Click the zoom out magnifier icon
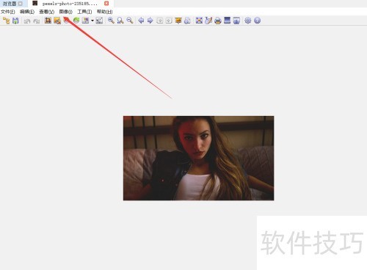 [x=130, y=21]
